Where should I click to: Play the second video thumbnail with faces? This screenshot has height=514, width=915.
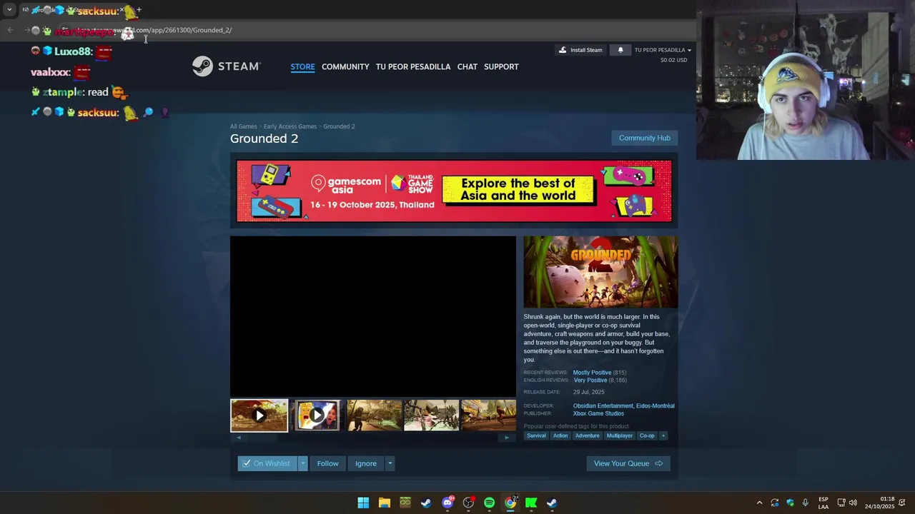coord(317,415)
